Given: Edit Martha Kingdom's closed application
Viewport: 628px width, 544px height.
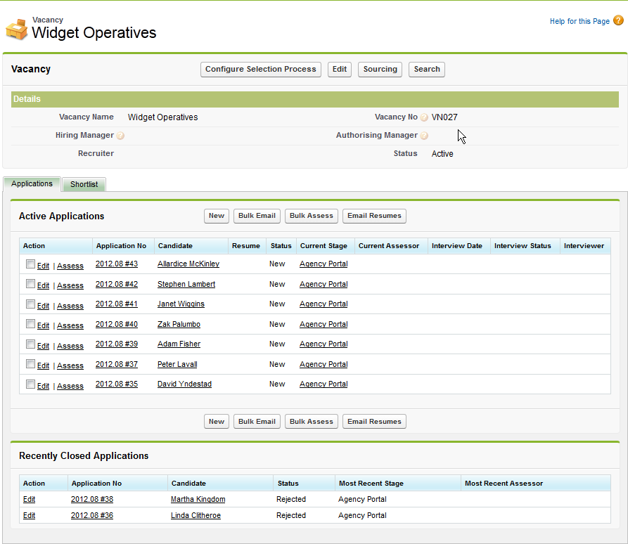Looking at the screenshot, I should [x=29, y=500].
